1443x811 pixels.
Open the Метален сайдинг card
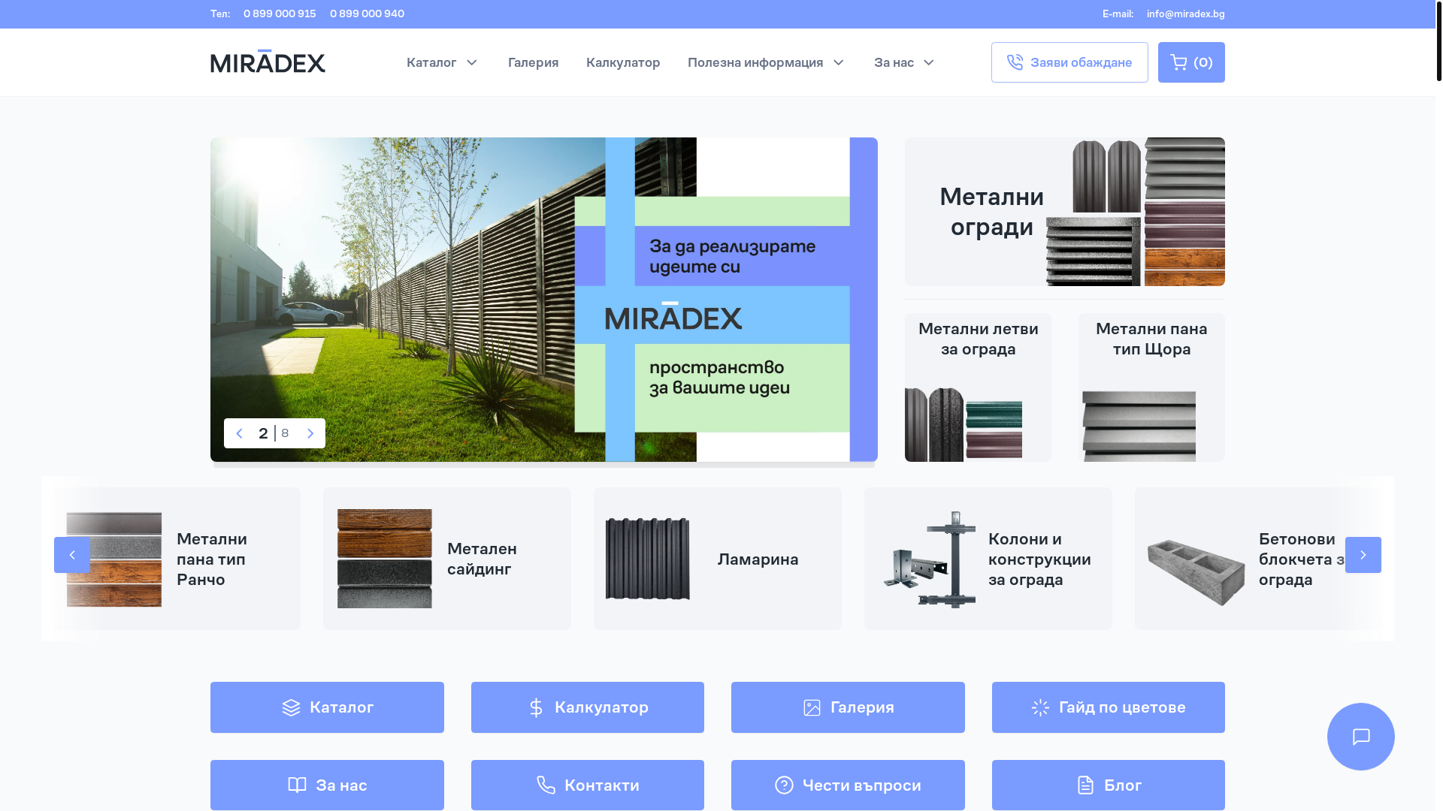(447, 559)
